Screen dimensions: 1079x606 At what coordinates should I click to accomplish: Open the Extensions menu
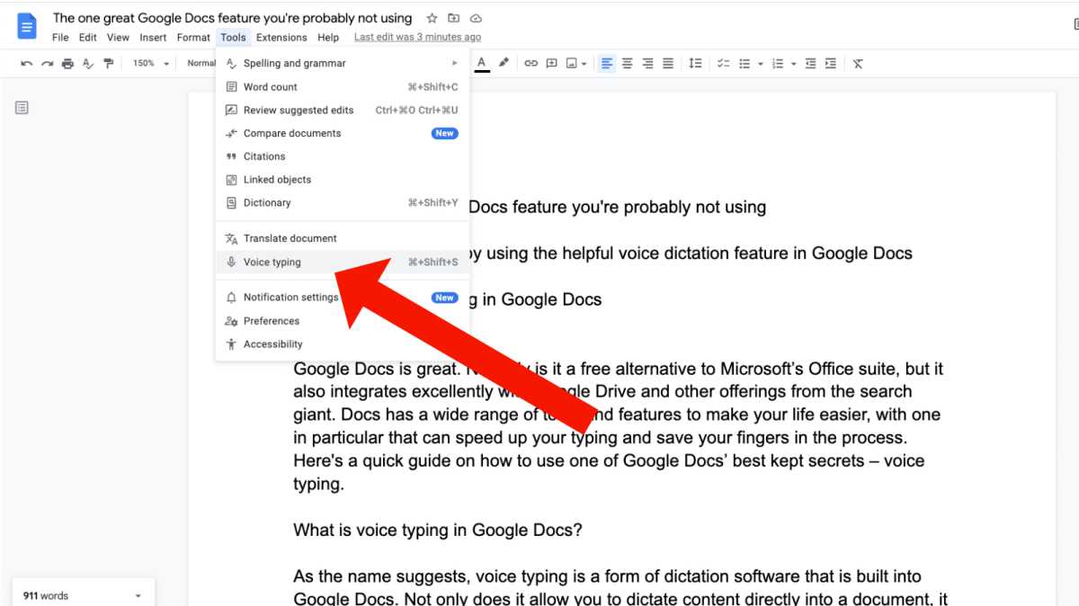(x=281, y=38)
